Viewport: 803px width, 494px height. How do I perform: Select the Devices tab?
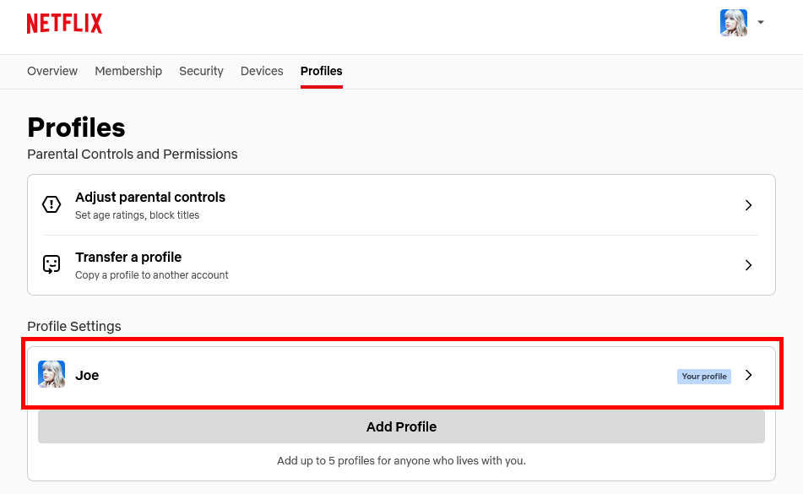click(x=262, y=71)
